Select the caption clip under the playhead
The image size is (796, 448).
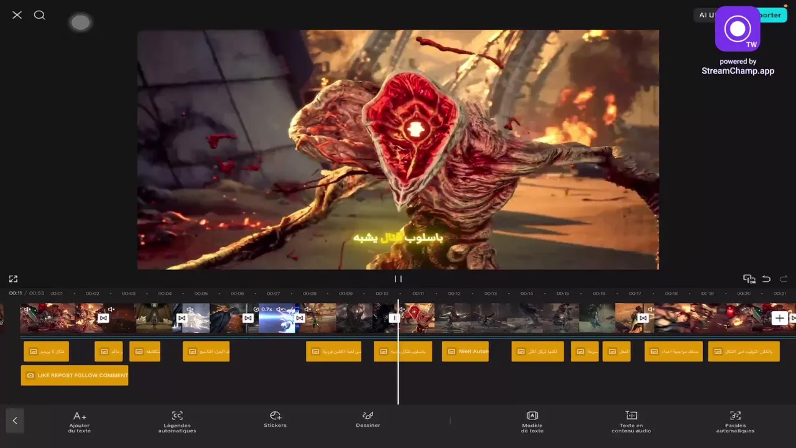click(x=403, y=352)
